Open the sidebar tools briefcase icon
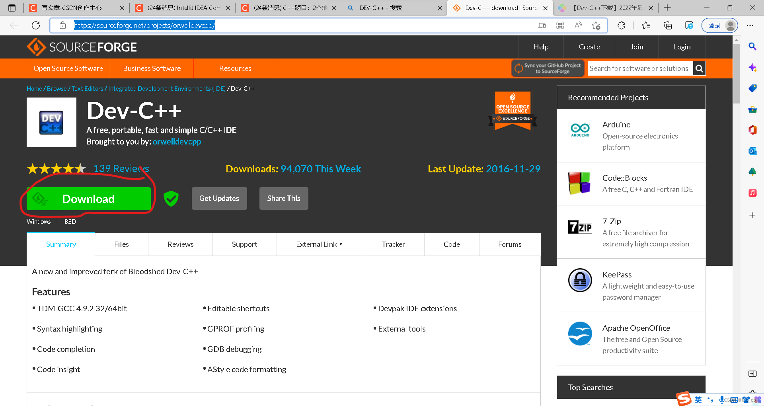 point(752,109)
